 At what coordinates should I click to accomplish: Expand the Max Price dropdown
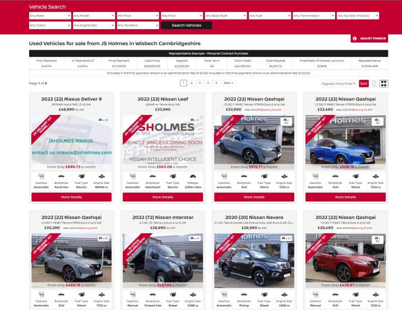point(182,16)
